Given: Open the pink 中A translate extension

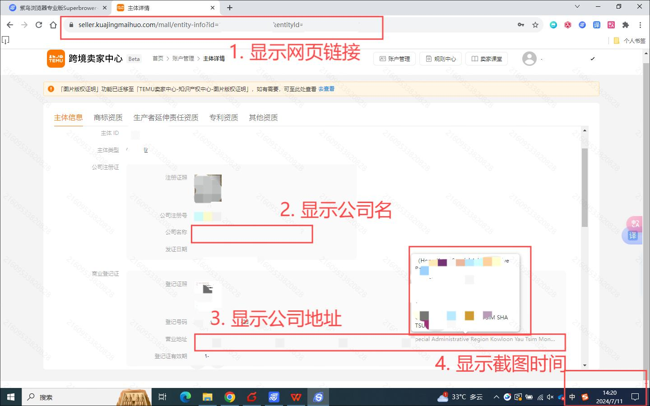Looking at the screenshot, I should coord(611,25).
